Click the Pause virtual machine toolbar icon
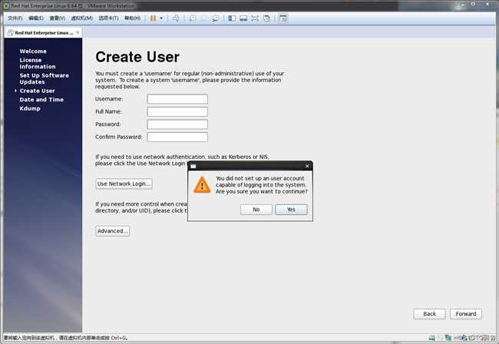The height and width of the screenshot is (344, 499). point(153,18)
